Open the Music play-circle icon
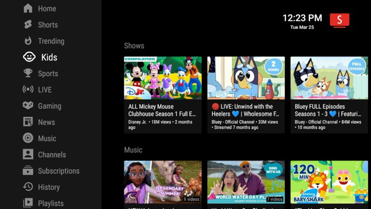This screenshot has width=371, height=209. [28, 138]
